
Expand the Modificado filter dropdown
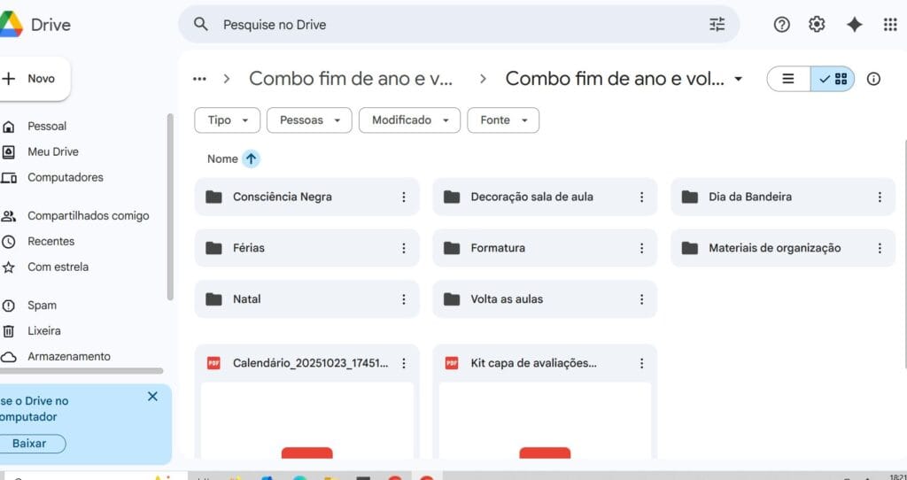(409, 120)
